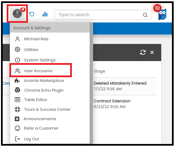The width and height of the screenshot is (176, 147).
Task: Click the people icon beside User Accounts
Action: click(17, 71)
